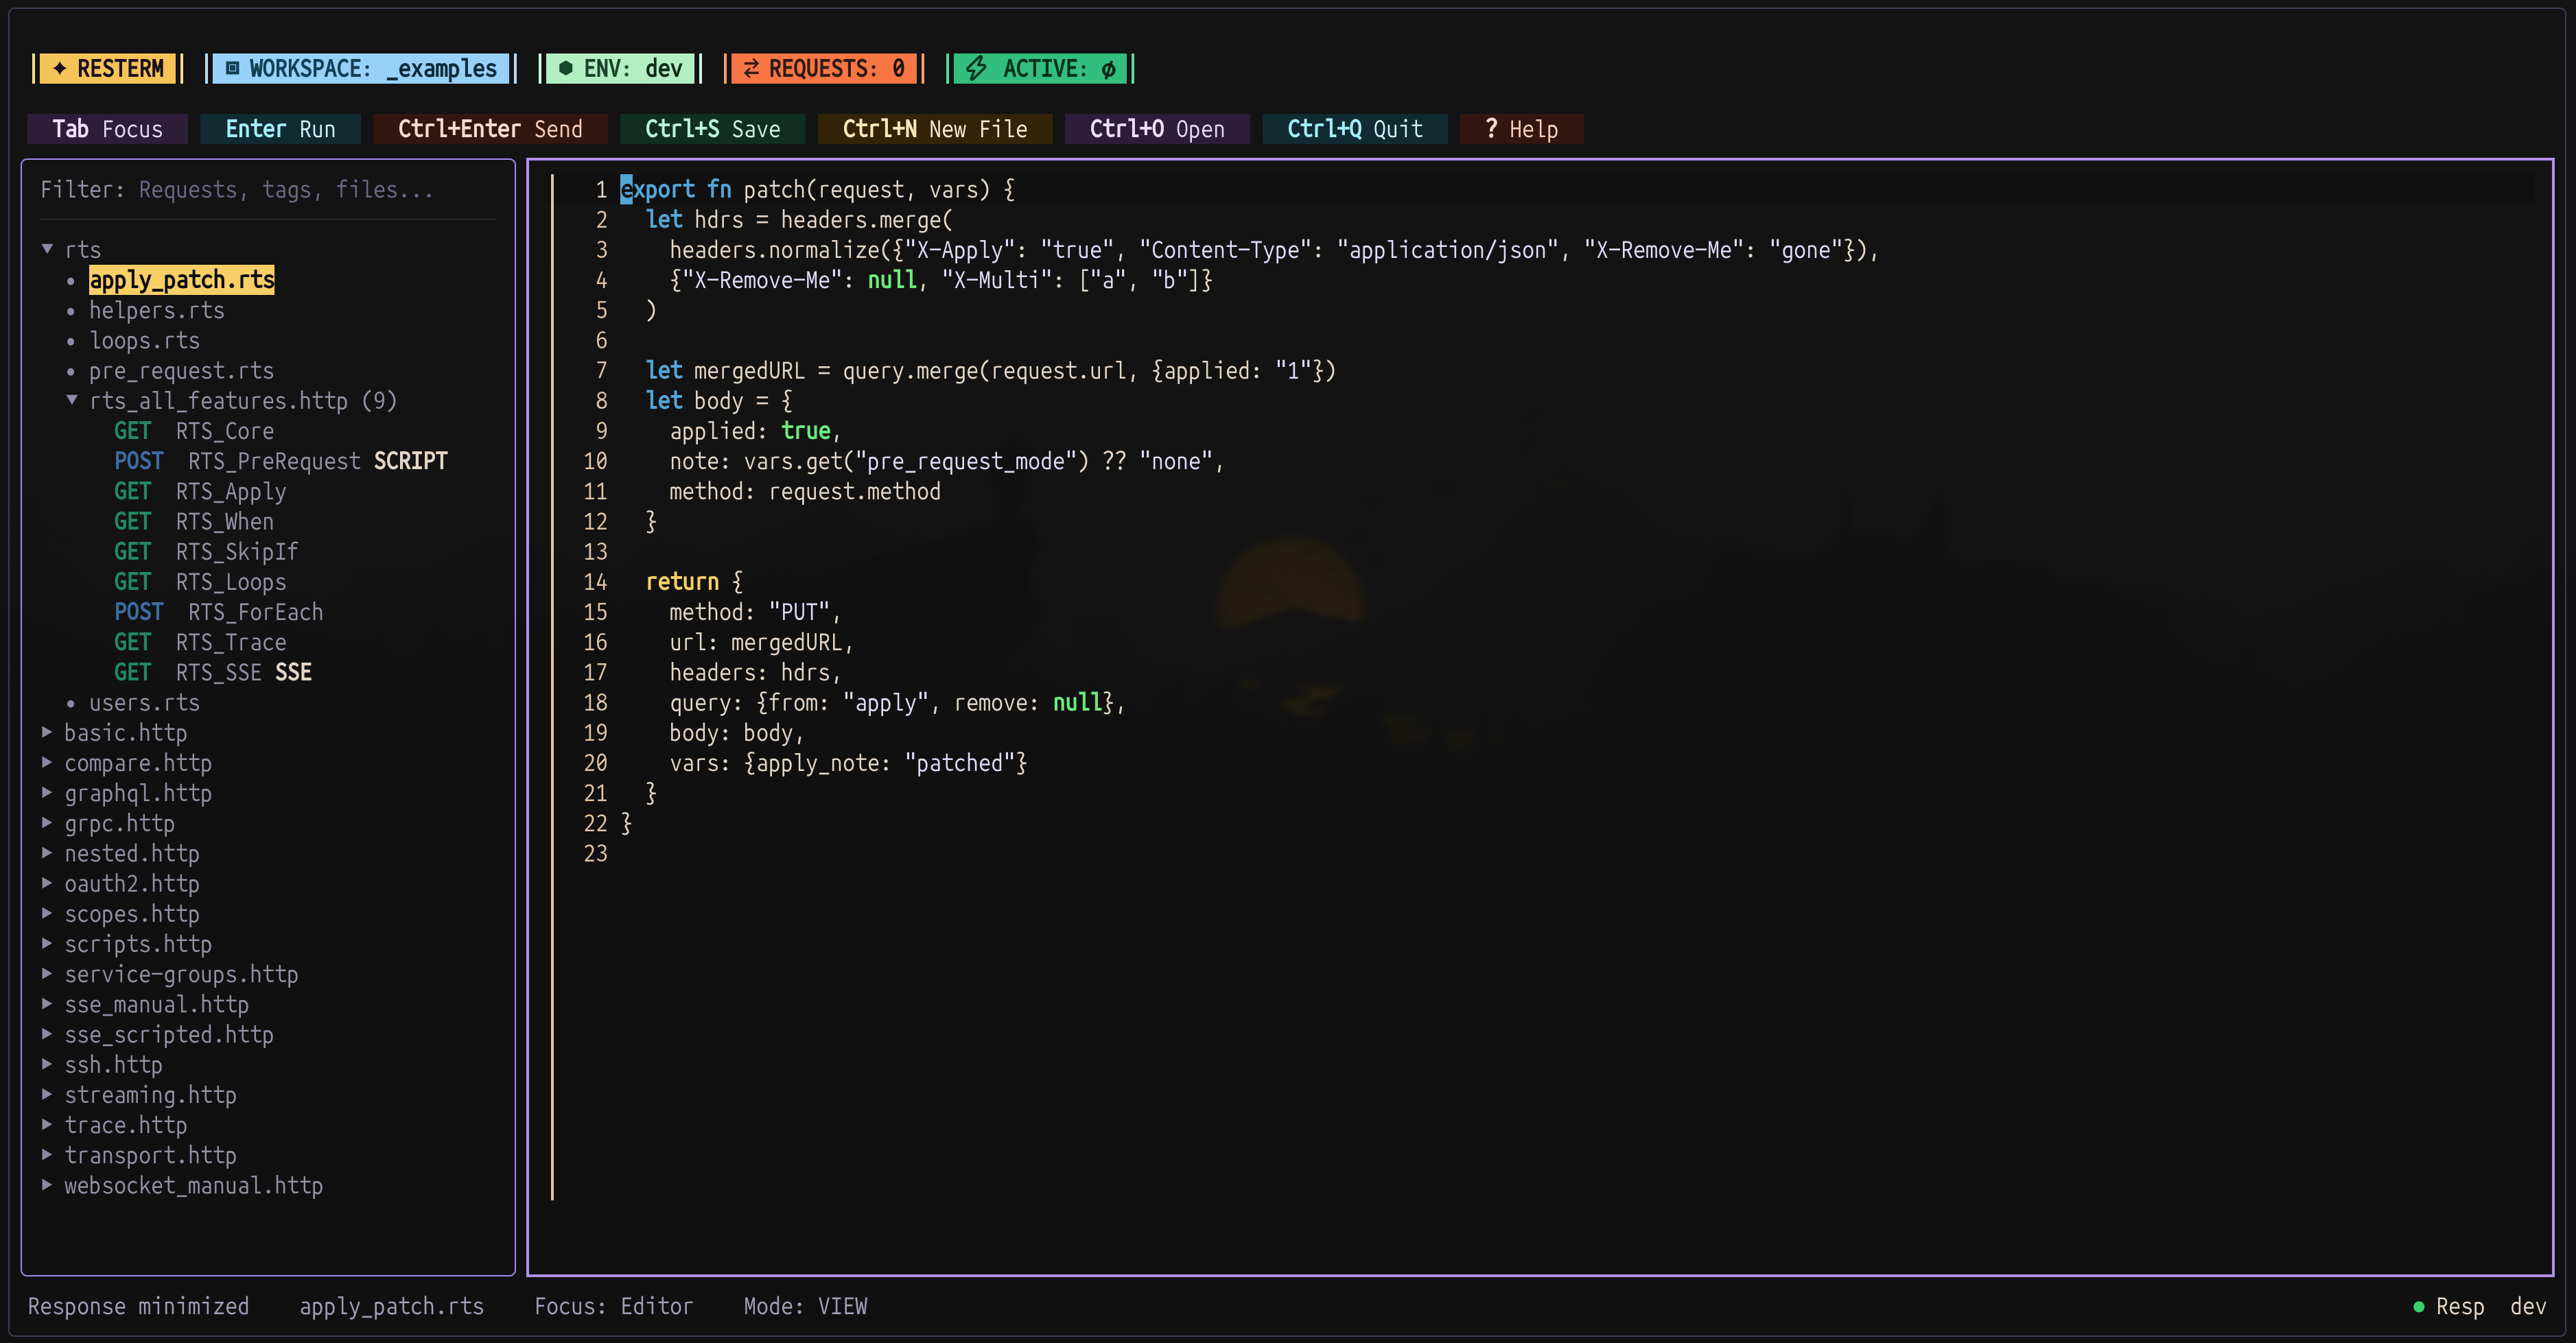
Task: Click Ctrl+S Save button
Action: (712, 129)
